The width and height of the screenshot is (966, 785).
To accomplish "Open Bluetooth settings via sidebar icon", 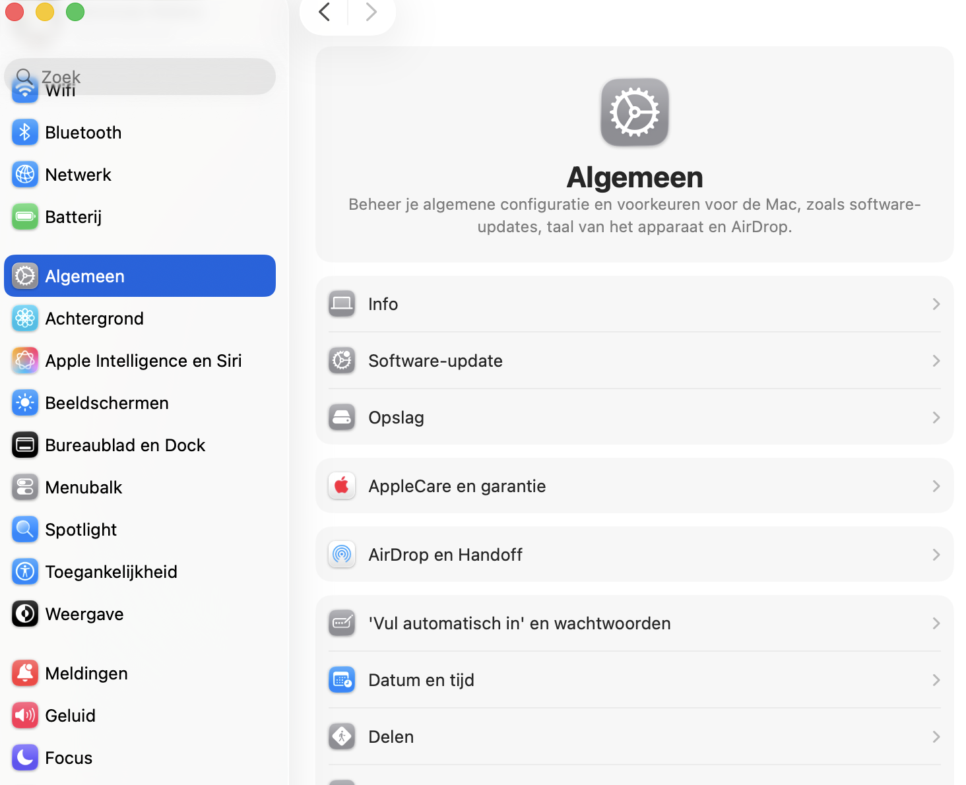I will coord(24,132).
